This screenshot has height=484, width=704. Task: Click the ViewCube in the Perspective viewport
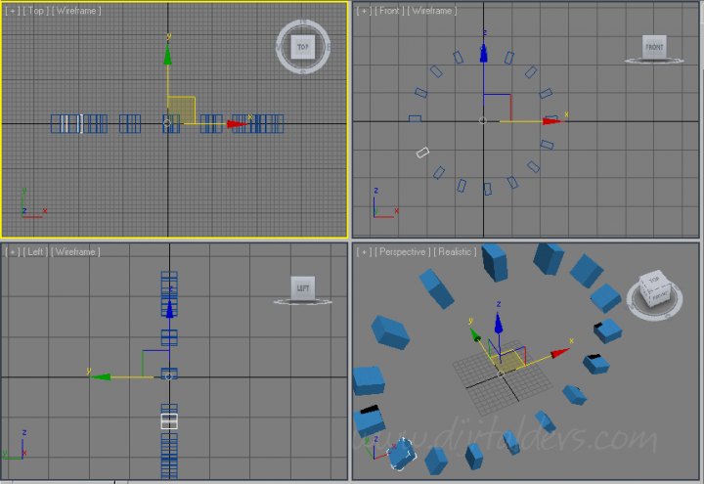653,291
